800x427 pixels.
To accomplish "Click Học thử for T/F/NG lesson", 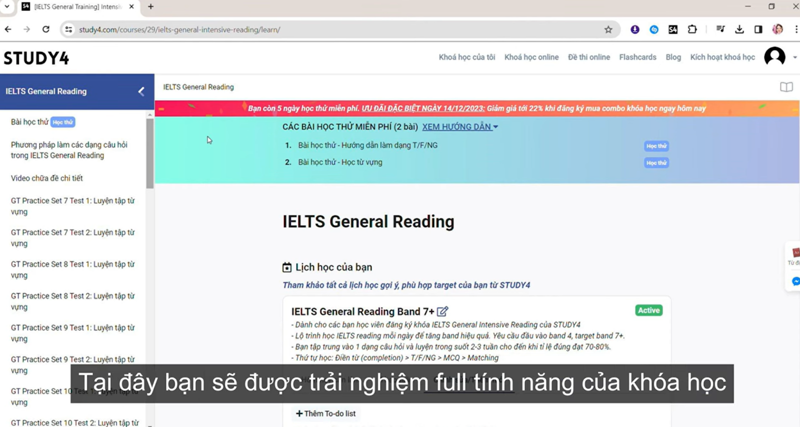I will click(x=656, y=146).
